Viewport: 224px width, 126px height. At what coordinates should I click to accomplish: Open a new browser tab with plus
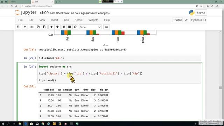56,2
